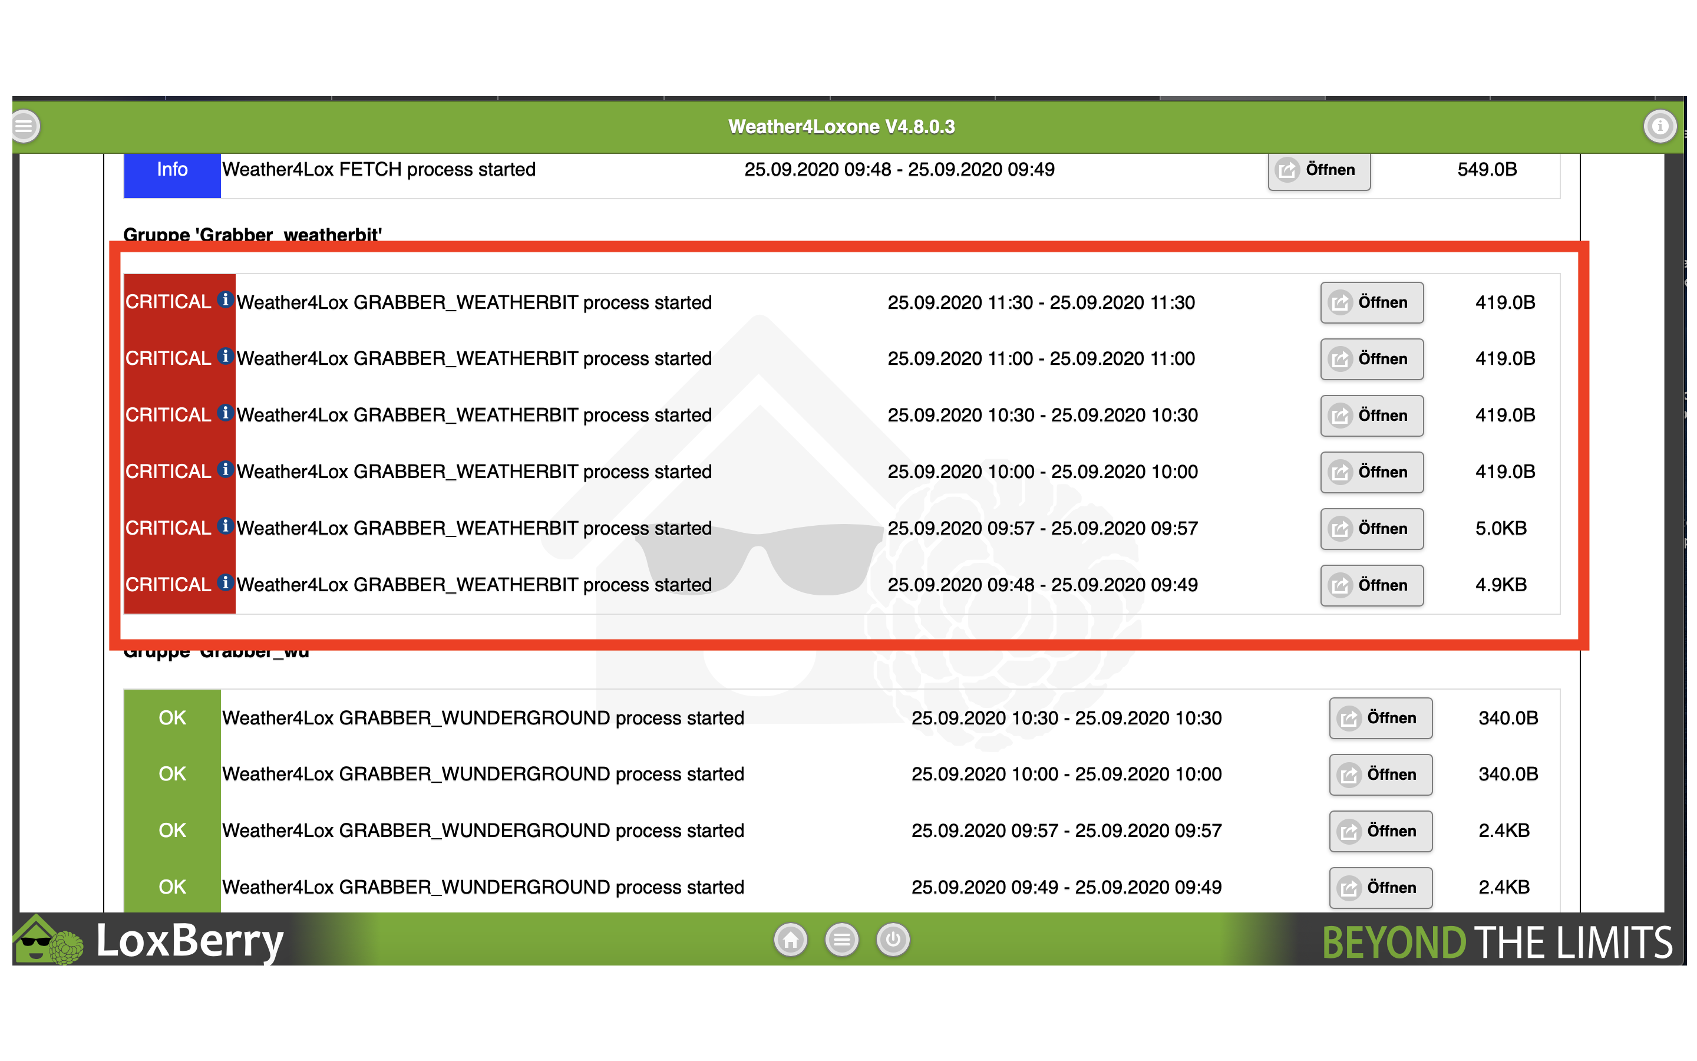Click the CRITICAL status label of the 10:00 entry
This screenshot has width=1697, height=1061.
click(x=169, y=472)
